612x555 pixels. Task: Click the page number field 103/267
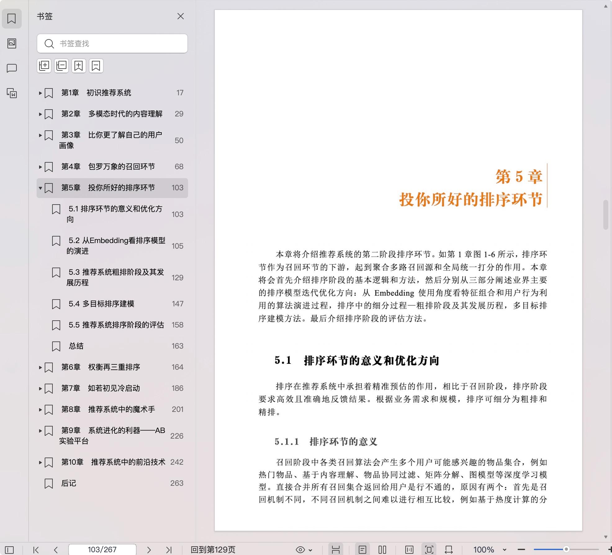[102, 549]
